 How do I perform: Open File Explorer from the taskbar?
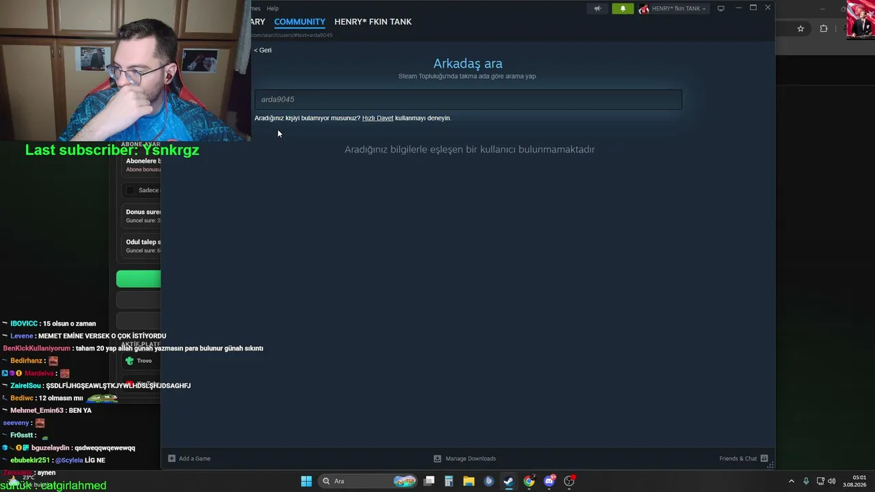(x=469, y=481)
